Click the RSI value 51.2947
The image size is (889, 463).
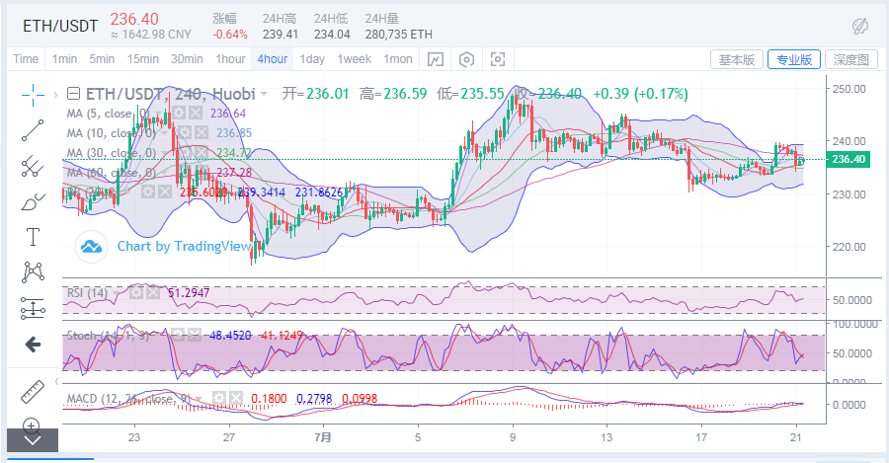[x=189, y=292]
